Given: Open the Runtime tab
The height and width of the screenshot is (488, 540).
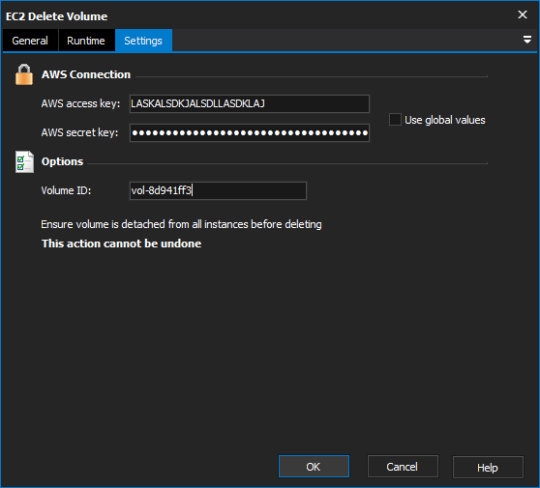Looking at the screenshot, I should coord(86,41).
